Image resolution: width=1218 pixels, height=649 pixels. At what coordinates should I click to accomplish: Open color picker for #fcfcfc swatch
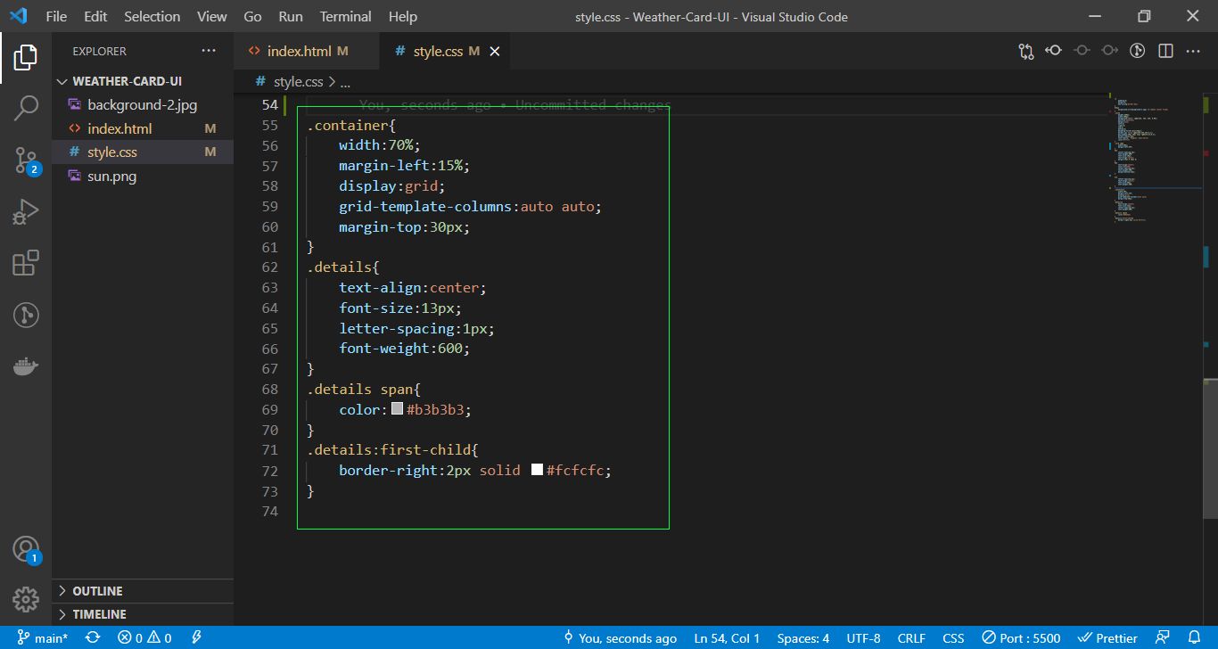[x=537, y=470]
